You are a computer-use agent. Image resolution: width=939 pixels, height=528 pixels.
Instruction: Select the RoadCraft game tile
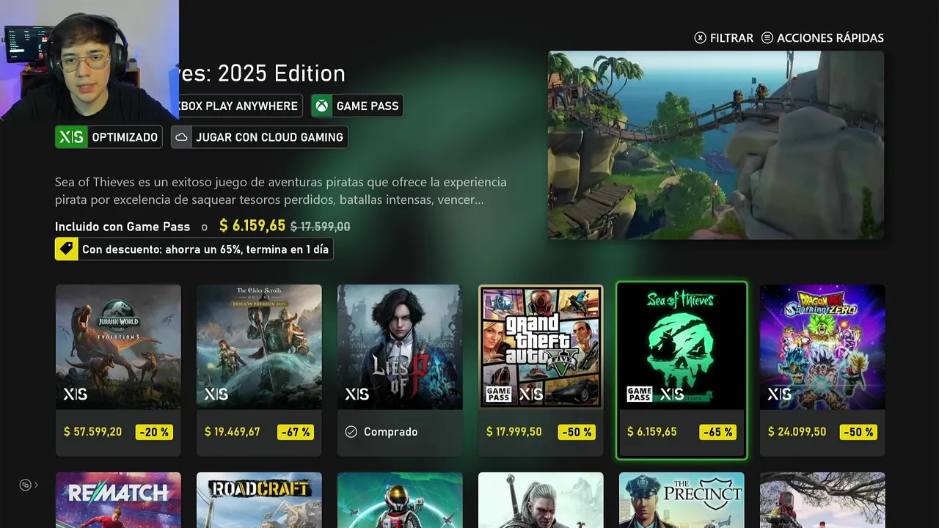coord(259,500)
